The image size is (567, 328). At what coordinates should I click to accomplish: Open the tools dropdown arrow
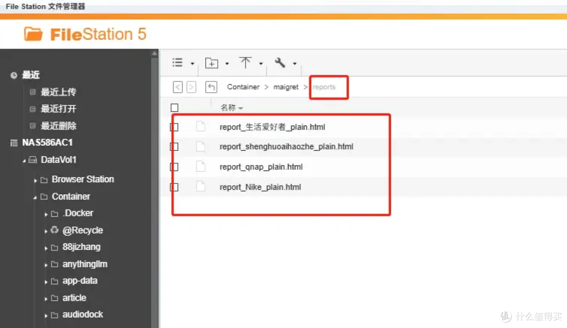(x=295, y=64)
